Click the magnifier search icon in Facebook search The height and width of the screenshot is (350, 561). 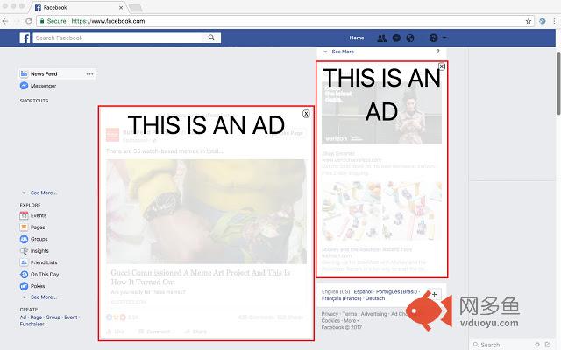pyautogui.click(x=211, y=38)
